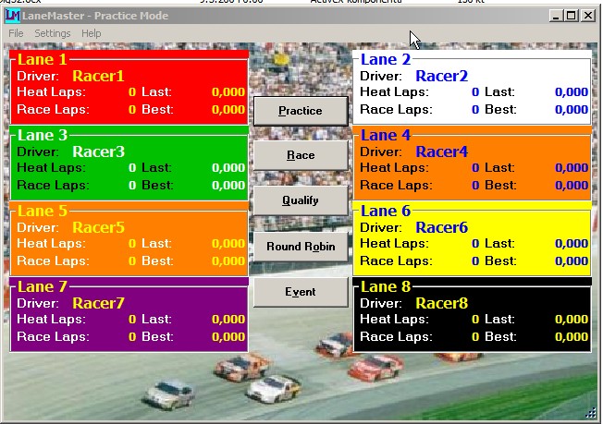The image size is (603, 424).
Task: Open the File menu
Action: coord(16,33)
